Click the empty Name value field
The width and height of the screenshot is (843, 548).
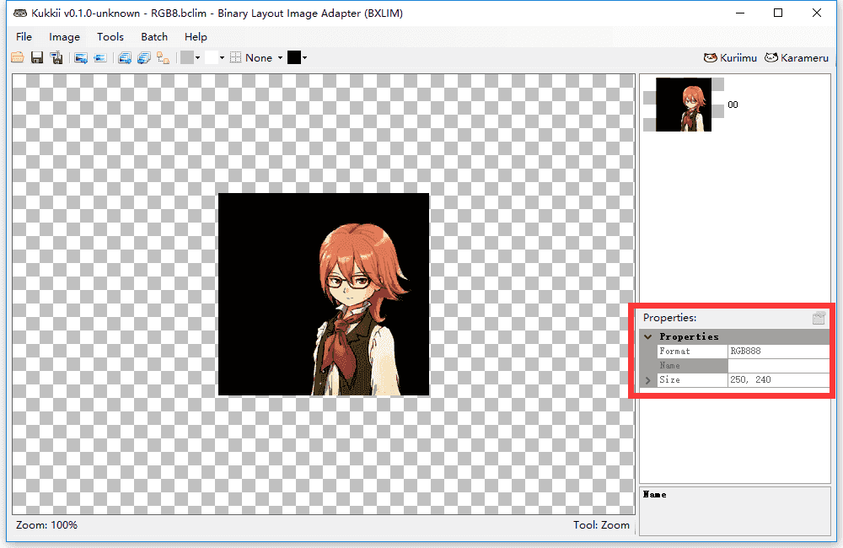coord(778,366)
